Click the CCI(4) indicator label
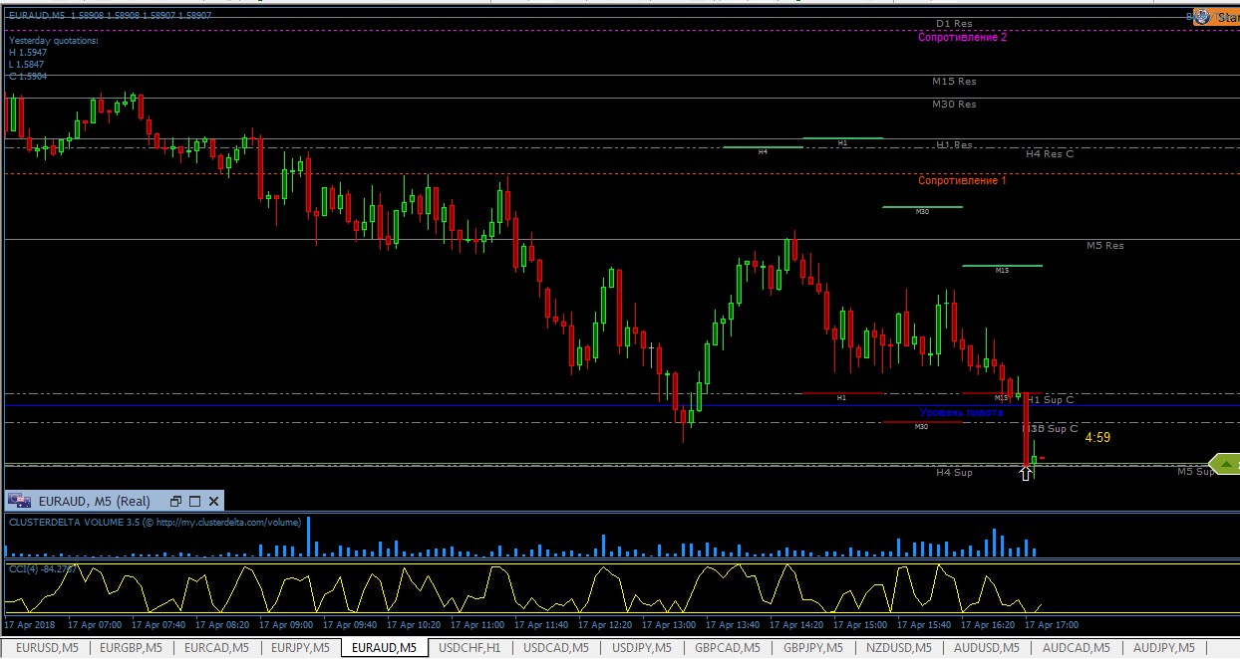 point(42,568)
